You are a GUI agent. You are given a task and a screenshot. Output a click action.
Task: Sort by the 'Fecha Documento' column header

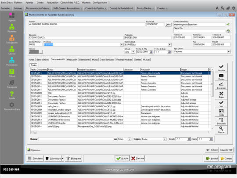(x=39, y=69)
